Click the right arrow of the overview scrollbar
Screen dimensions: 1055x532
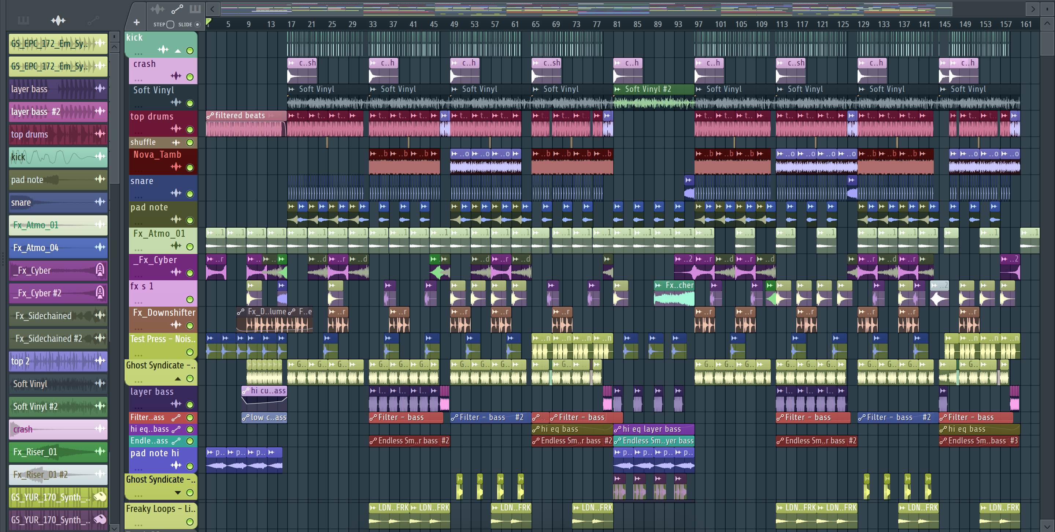[x=1033, y=8]
